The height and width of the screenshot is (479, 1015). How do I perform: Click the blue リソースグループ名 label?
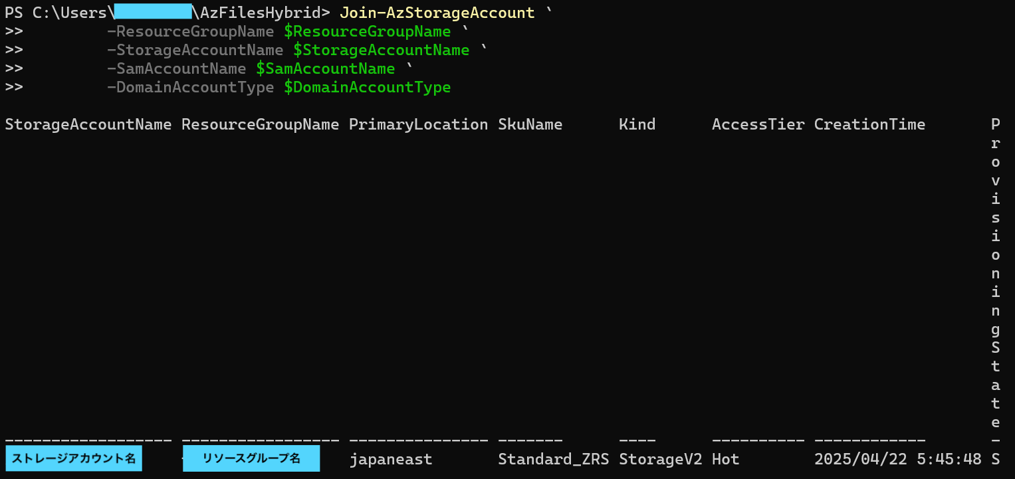click(x=251, y=458)
